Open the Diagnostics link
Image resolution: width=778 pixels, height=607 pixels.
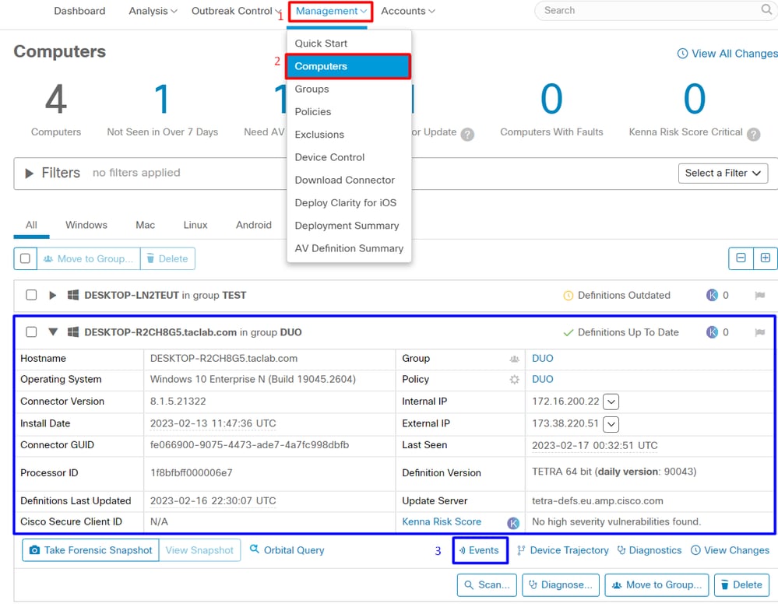tap(650, 550)
